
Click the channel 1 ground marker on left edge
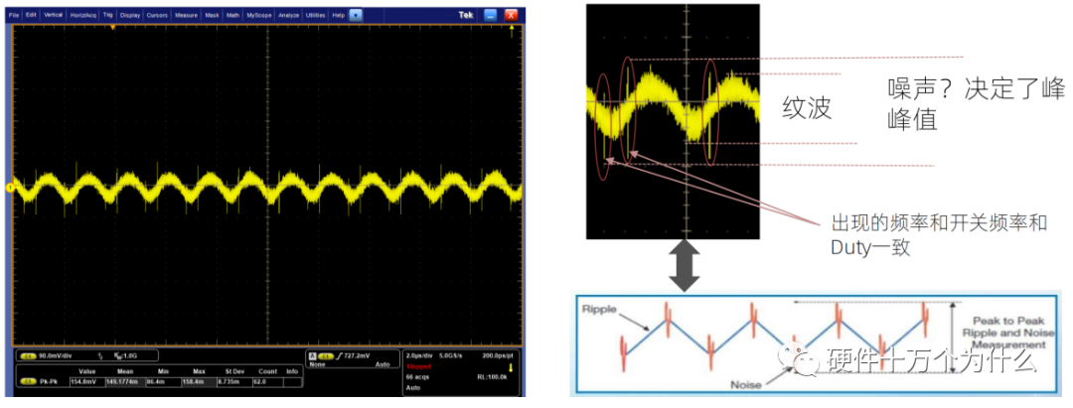click(x=10, y=187)
